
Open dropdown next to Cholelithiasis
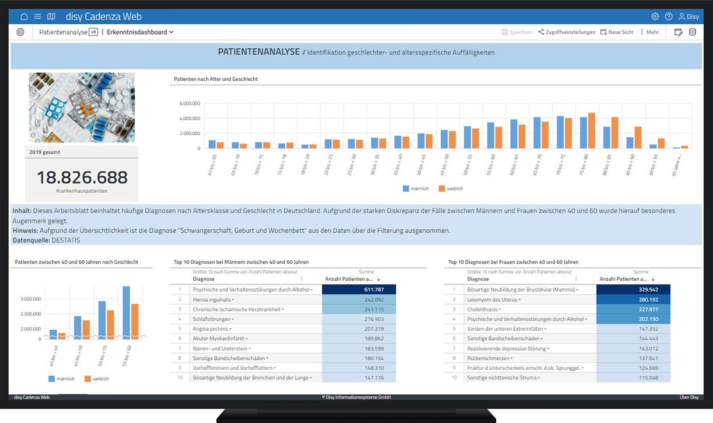coord(500,310)
